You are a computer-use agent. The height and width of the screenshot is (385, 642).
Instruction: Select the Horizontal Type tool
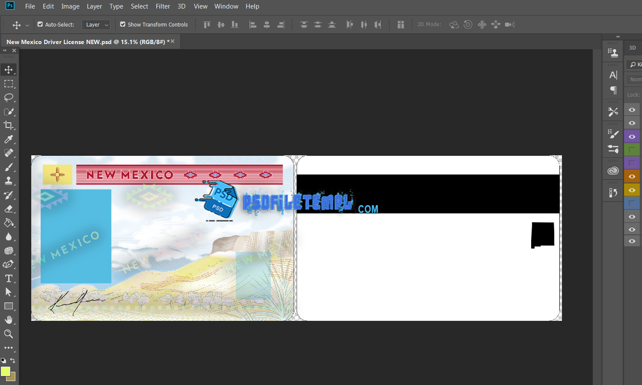[x=9, y=278]
